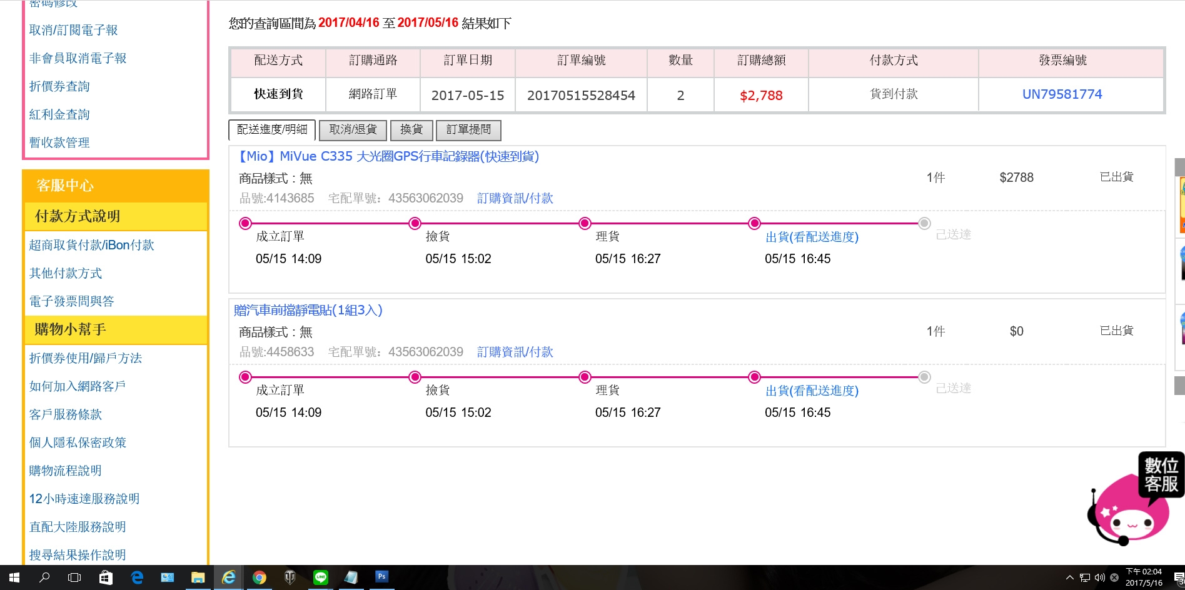Screen dimensions: 1185x590
Task: Select the 配送進度/明細 tab
Action: tap(272, 129)
